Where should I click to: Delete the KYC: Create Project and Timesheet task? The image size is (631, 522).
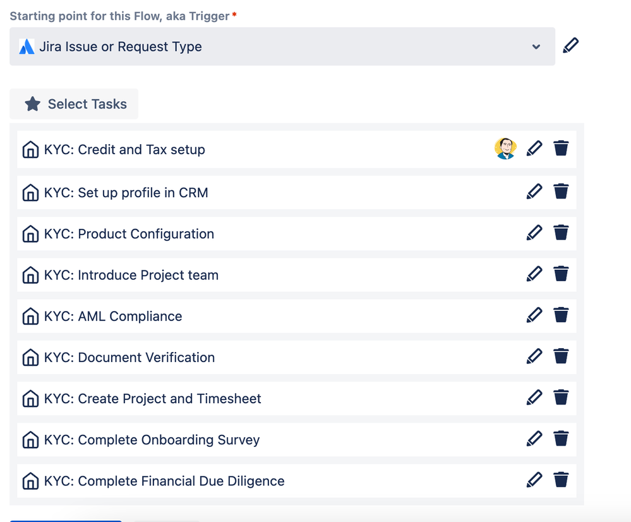(x=561, y=398)
